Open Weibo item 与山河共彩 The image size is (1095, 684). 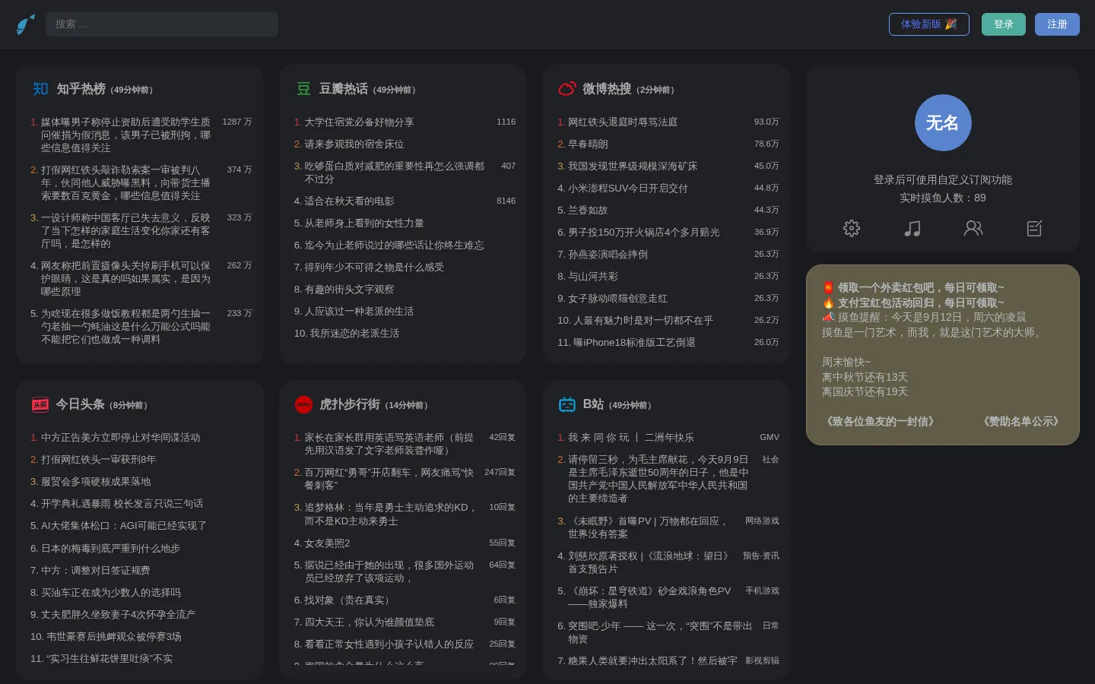click(x=593, y=276)
